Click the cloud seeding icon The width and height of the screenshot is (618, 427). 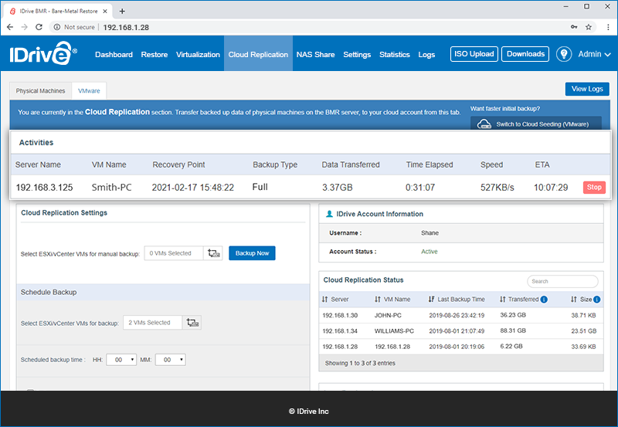tap(484, 124)
